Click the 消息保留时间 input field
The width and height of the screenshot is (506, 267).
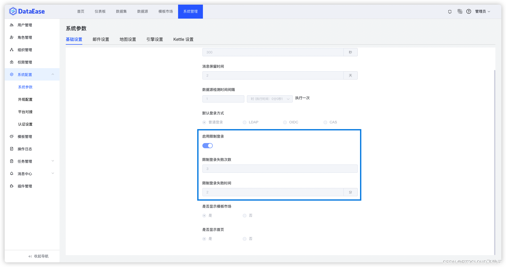pyautogui.click(x=273, y=75)
